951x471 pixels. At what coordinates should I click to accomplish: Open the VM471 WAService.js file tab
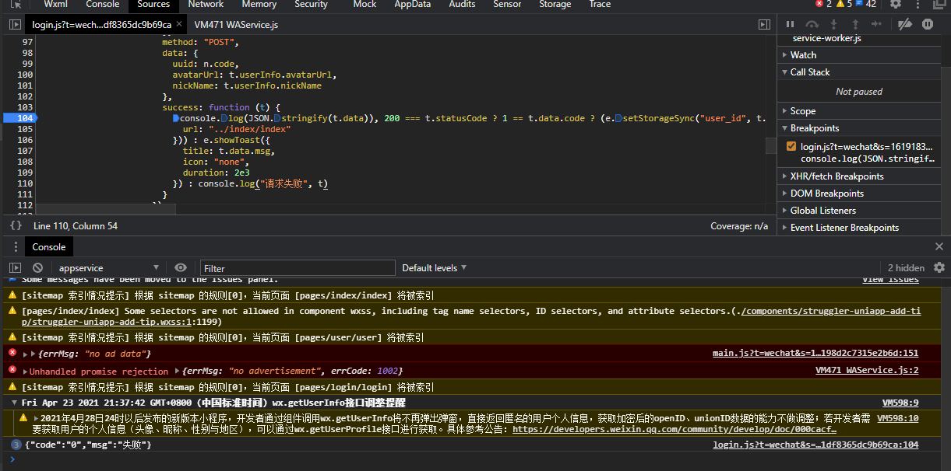(x=236, y=25)
